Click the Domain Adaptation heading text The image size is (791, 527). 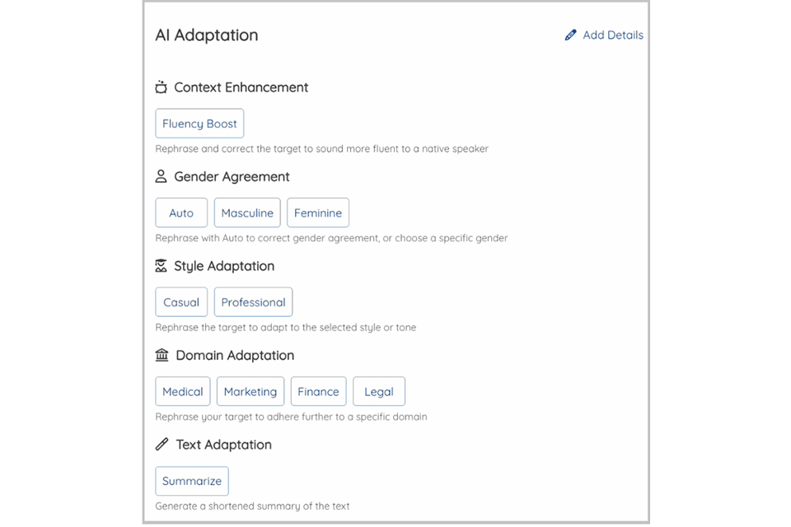click(235, 355)
